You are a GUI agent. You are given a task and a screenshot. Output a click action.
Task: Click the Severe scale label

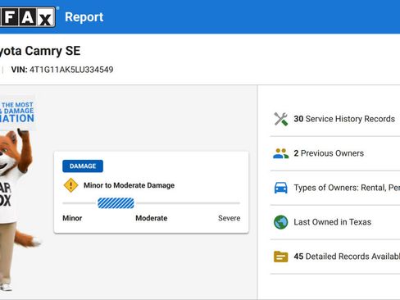click(x=230, y=218)
